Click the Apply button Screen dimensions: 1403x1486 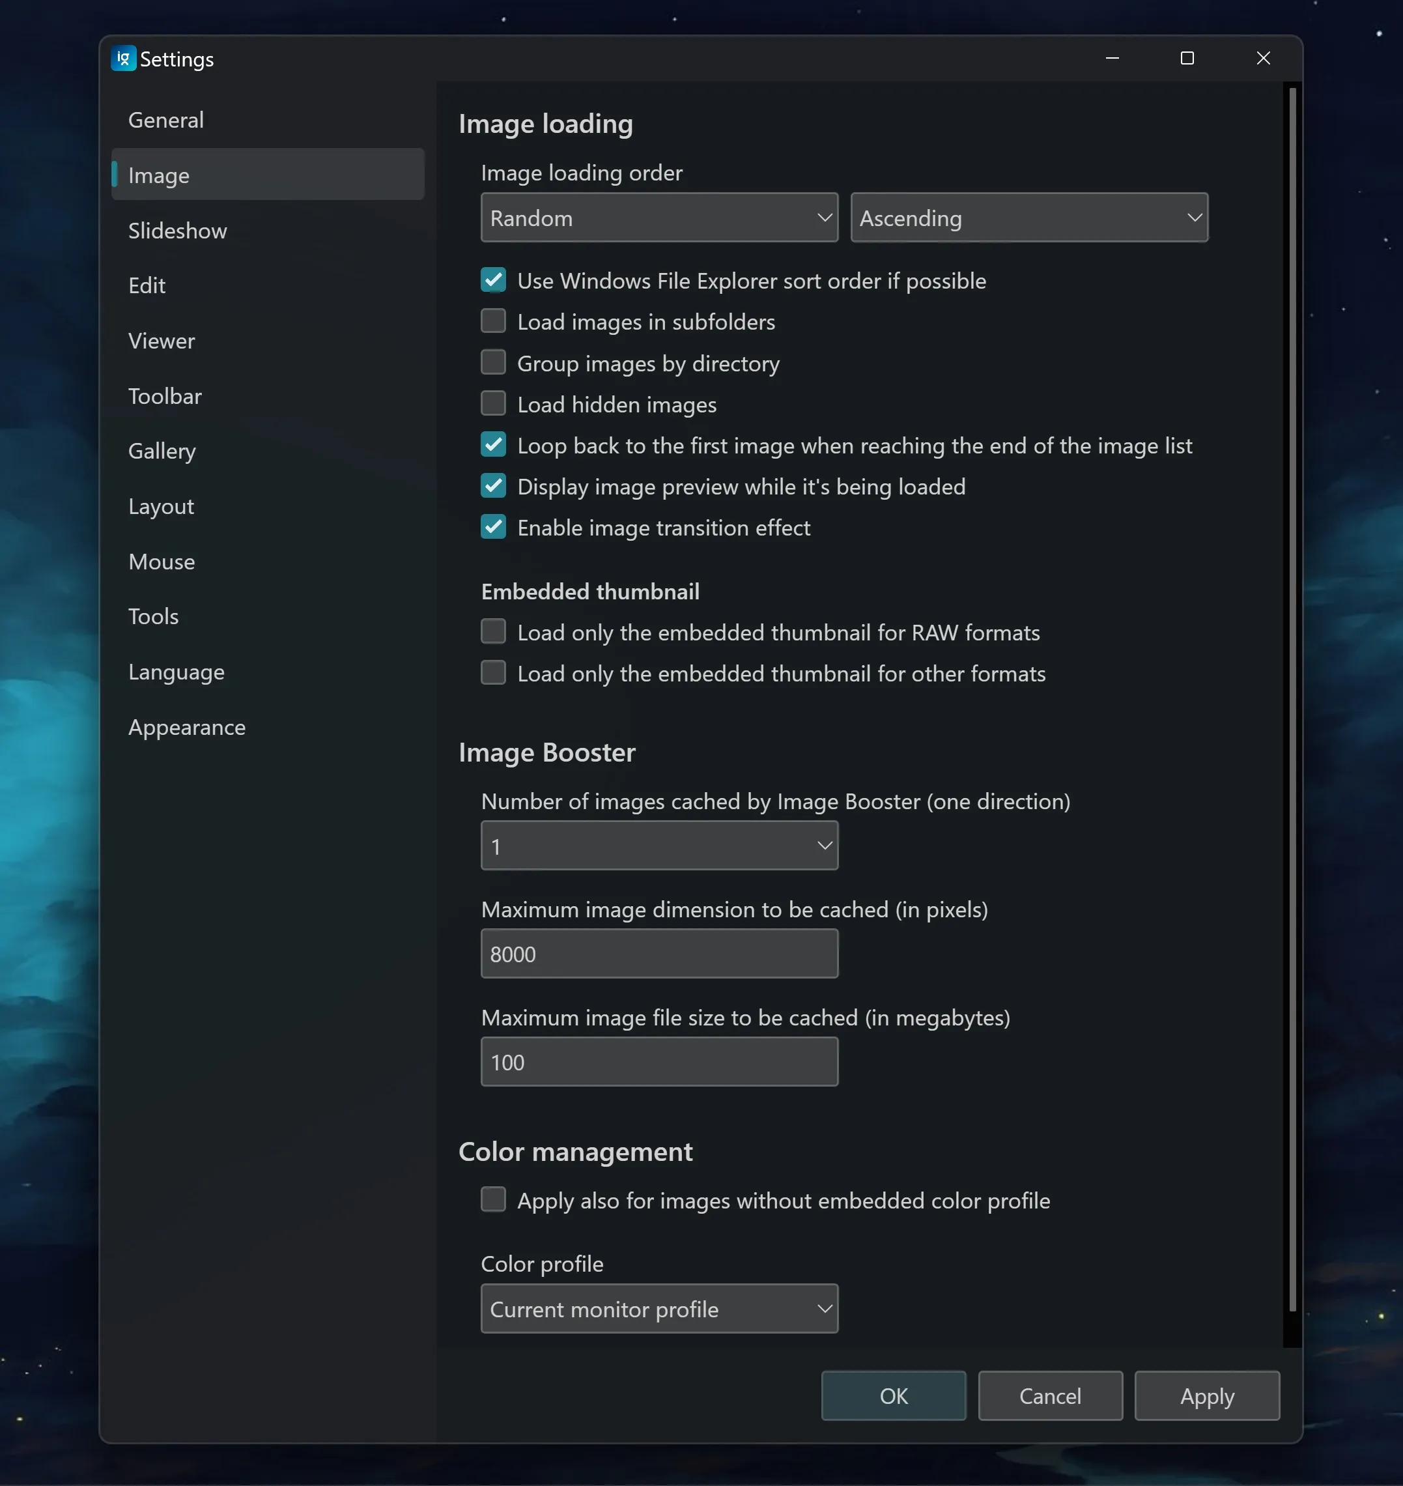point(1206,1395)
